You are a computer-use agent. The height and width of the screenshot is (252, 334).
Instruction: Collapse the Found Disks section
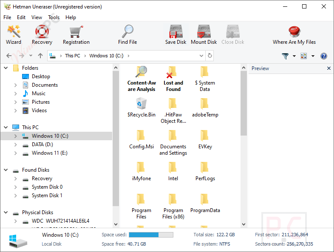(x=6, y=170)
